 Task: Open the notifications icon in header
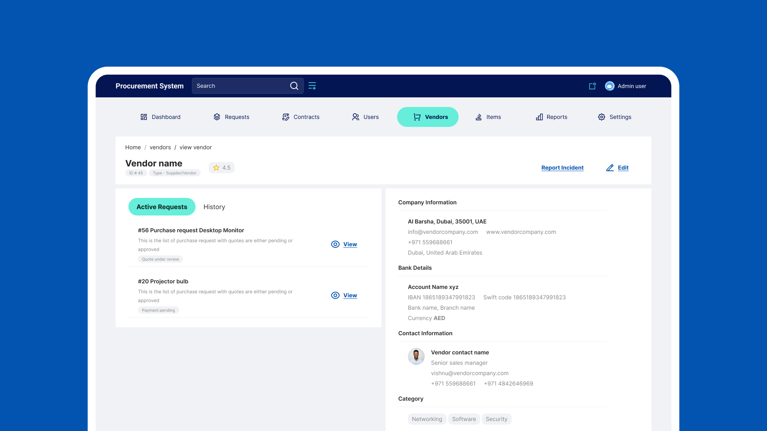click(x=592, y=86)
